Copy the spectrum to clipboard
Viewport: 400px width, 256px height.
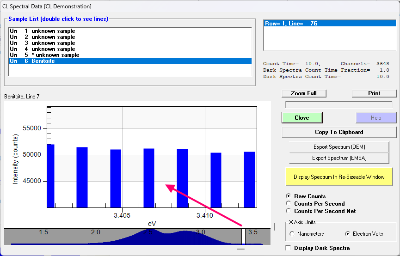coord(338,132)
